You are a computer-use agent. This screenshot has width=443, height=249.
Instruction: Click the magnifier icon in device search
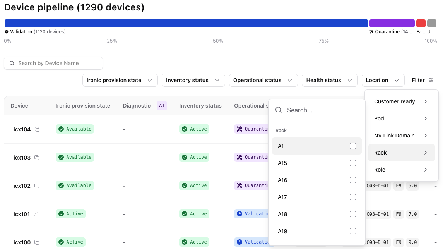(12, 63)
